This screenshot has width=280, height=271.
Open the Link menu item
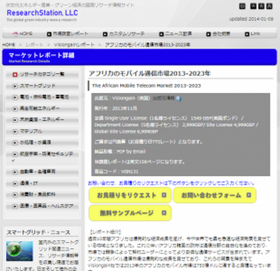tap(252, 34)
